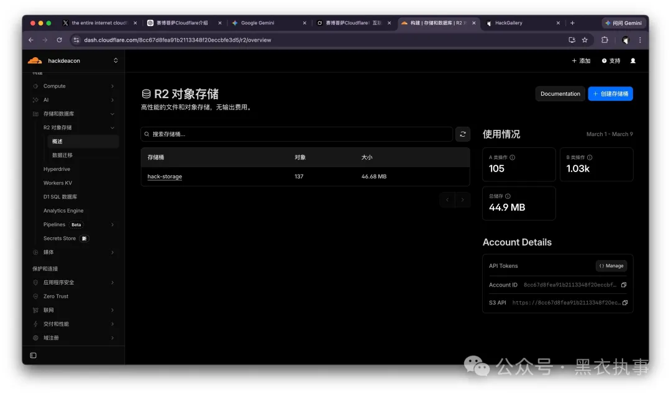Refresh the bucket list
This screenshot has width=671, height=394.
[463, 134]
